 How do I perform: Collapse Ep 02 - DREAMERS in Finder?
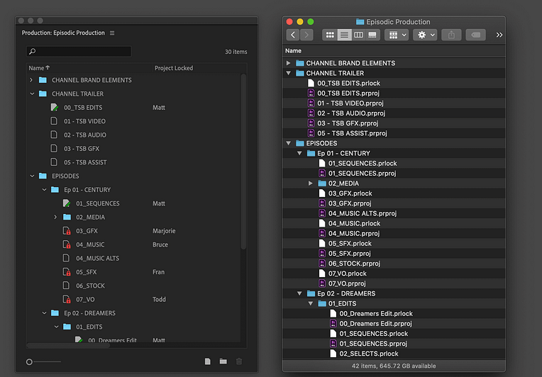pos(299,293)
